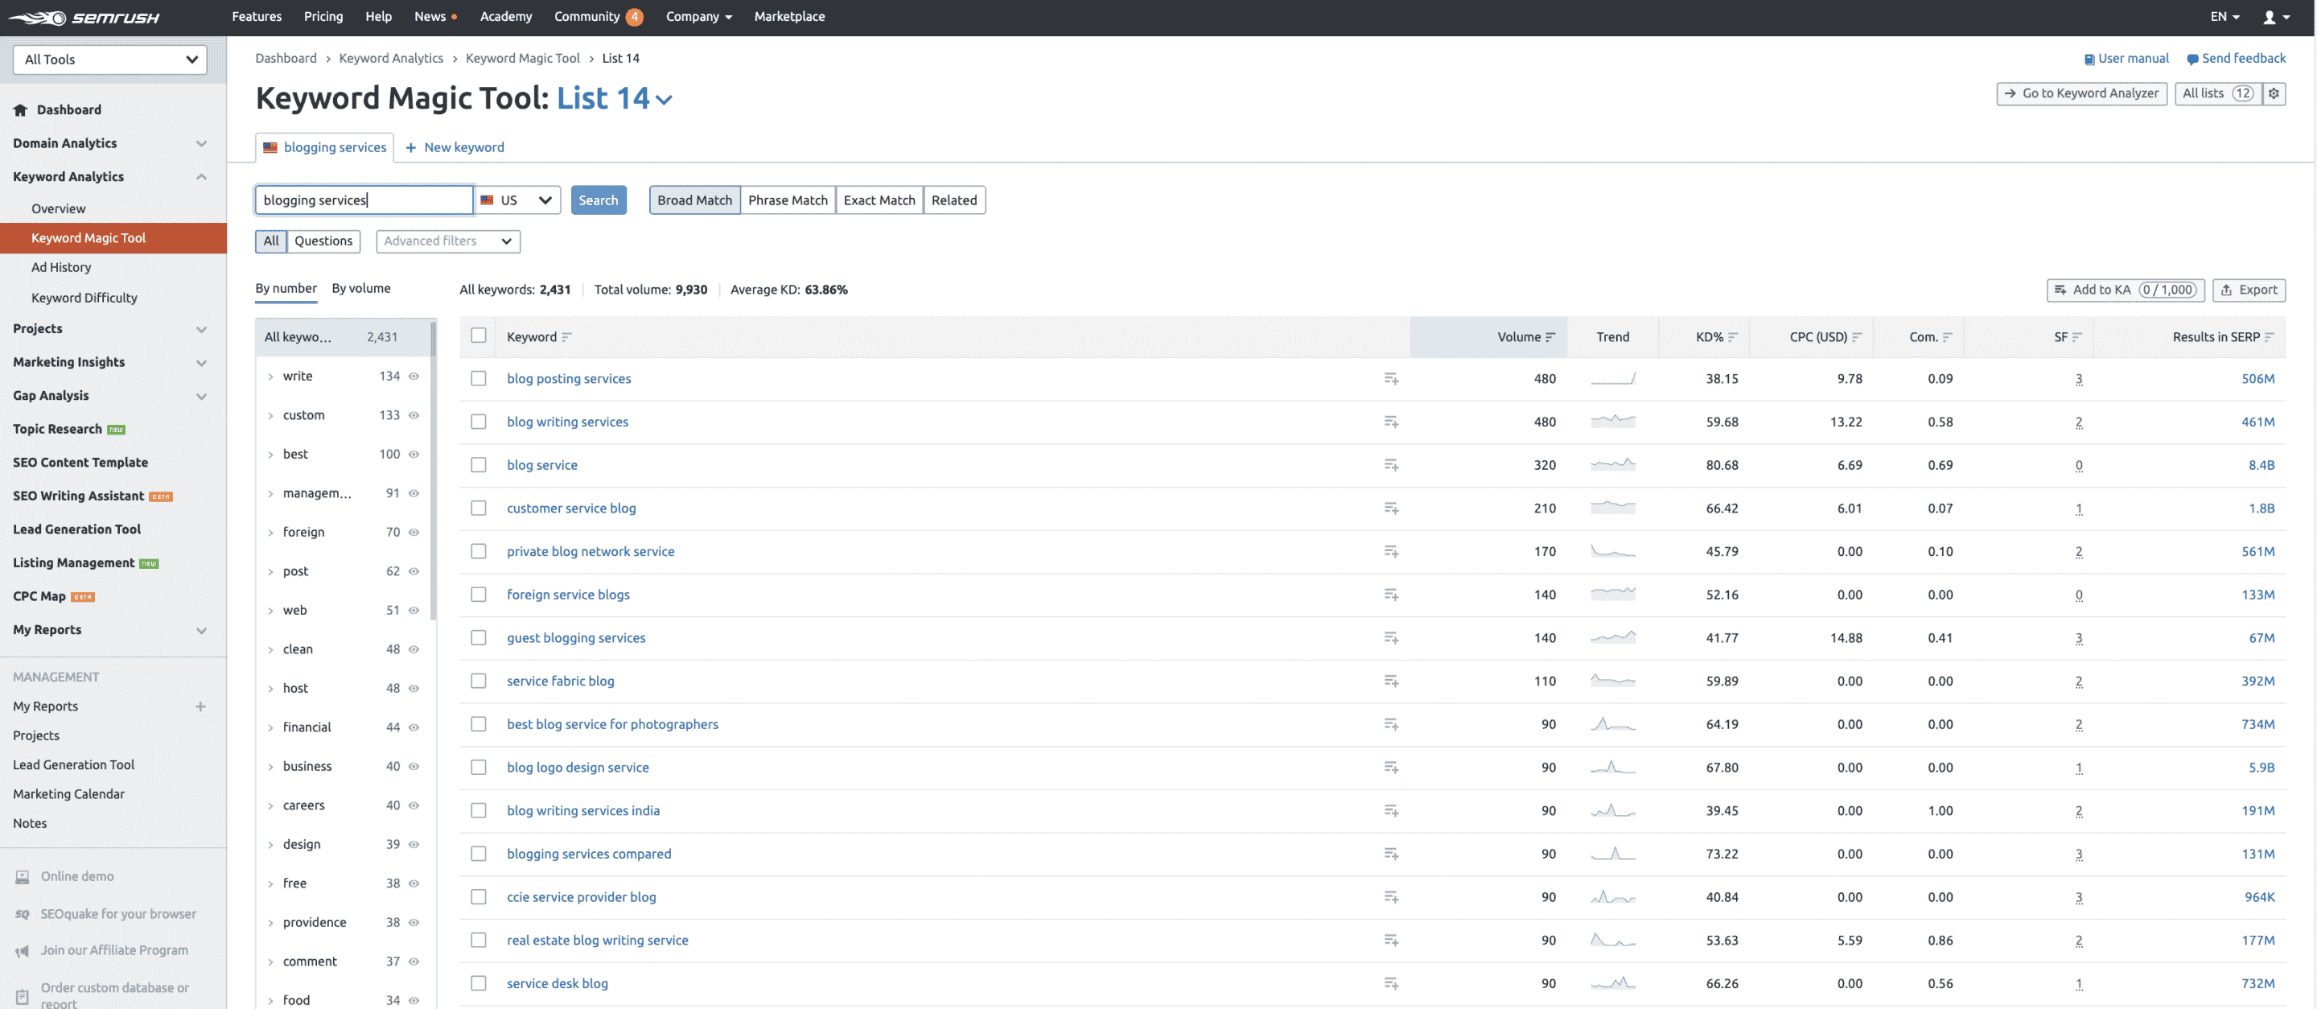Open the User manual link
The image size is (2317, 1009).
pos(2126,59)
